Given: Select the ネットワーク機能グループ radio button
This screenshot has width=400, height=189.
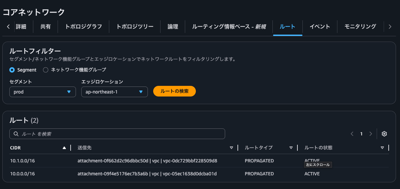Looking at the screenshot, I should click(46, 70).
